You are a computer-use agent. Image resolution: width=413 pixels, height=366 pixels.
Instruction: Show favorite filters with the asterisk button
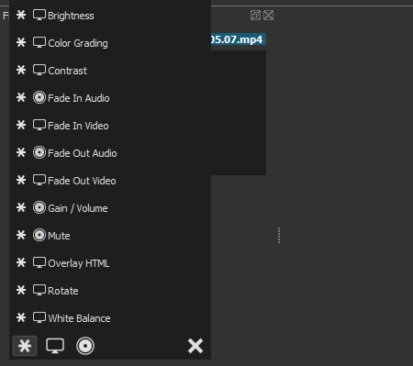point(25,346)
